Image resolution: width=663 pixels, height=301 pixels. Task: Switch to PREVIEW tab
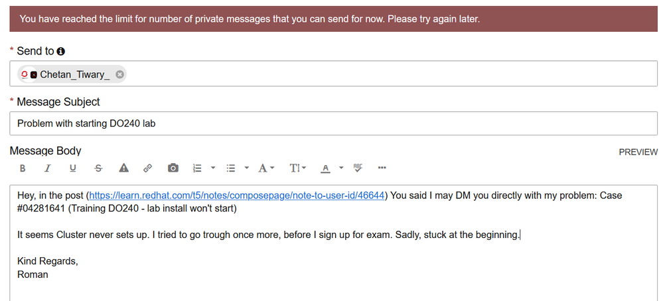(x=638, y=152)
